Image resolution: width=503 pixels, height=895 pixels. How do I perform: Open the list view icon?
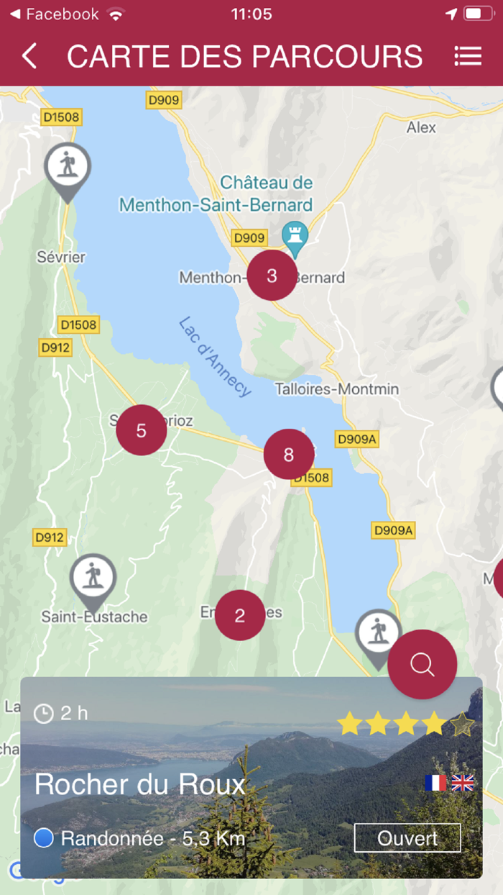[x=468, y=56]
